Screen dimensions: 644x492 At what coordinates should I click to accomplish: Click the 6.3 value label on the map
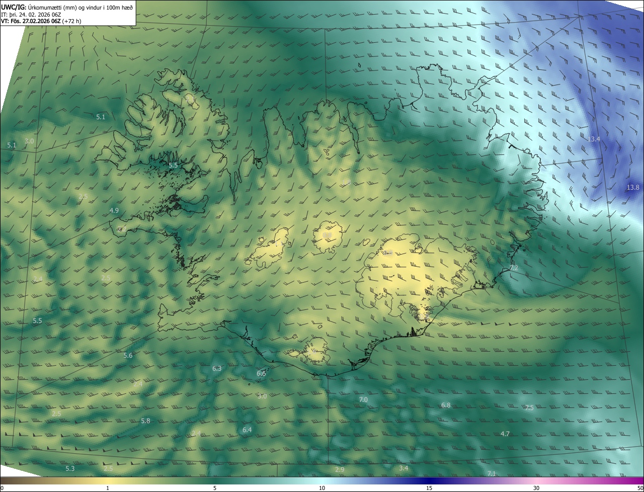click(217, 369)
